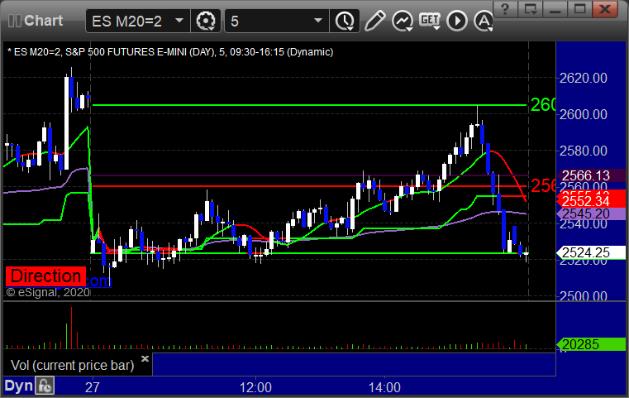629x398 pixels.
Task: Click the 2620.00 price axis label
Action: [584, 78]
